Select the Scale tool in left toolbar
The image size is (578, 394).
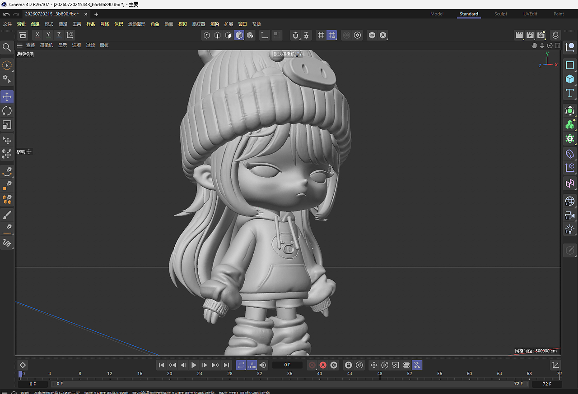click(x=7, y=124)
